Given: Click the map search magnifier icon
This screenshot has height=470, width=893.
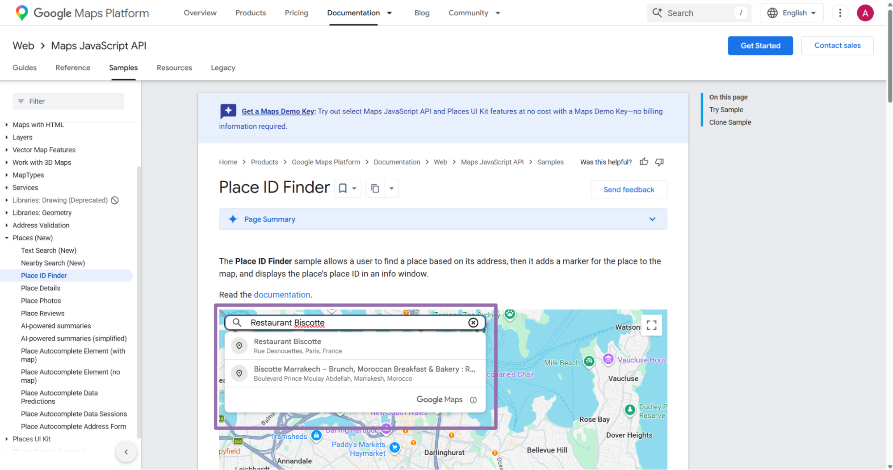Looking at the screenshot, I should pyautogui.click(x=237, y=323).
